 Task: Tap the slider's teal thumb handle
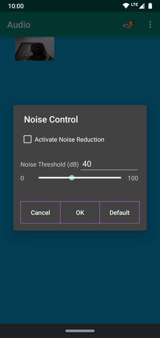[x=72, y=178]
